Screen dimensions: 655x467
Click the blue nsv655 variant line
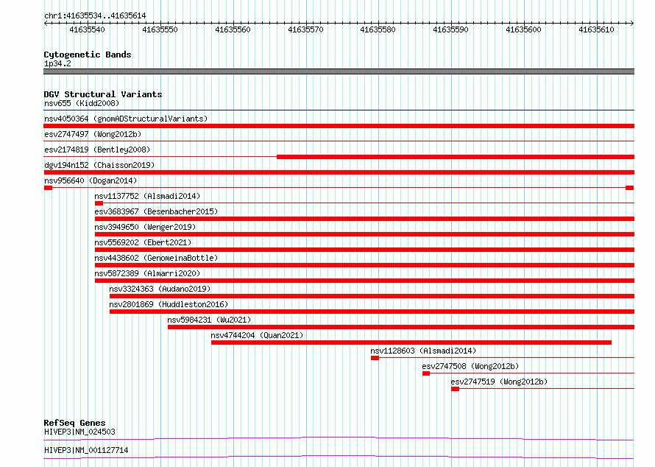[339, 110]
